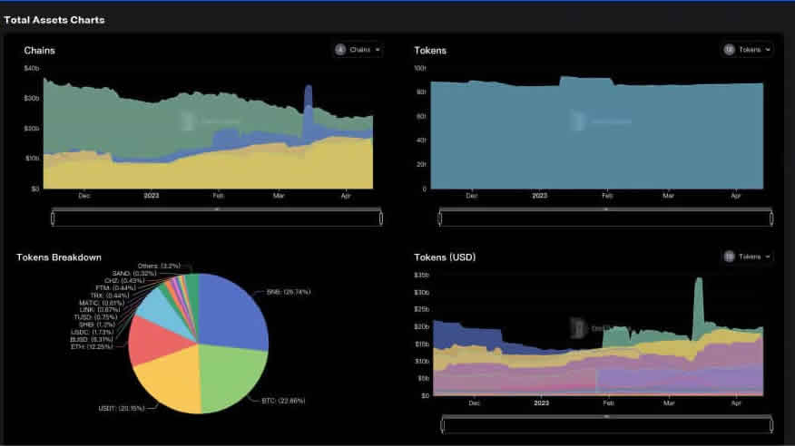The image size is (795, 446).
Task: Click the right handle of Tokens range slider
Action: pos(770,218)
